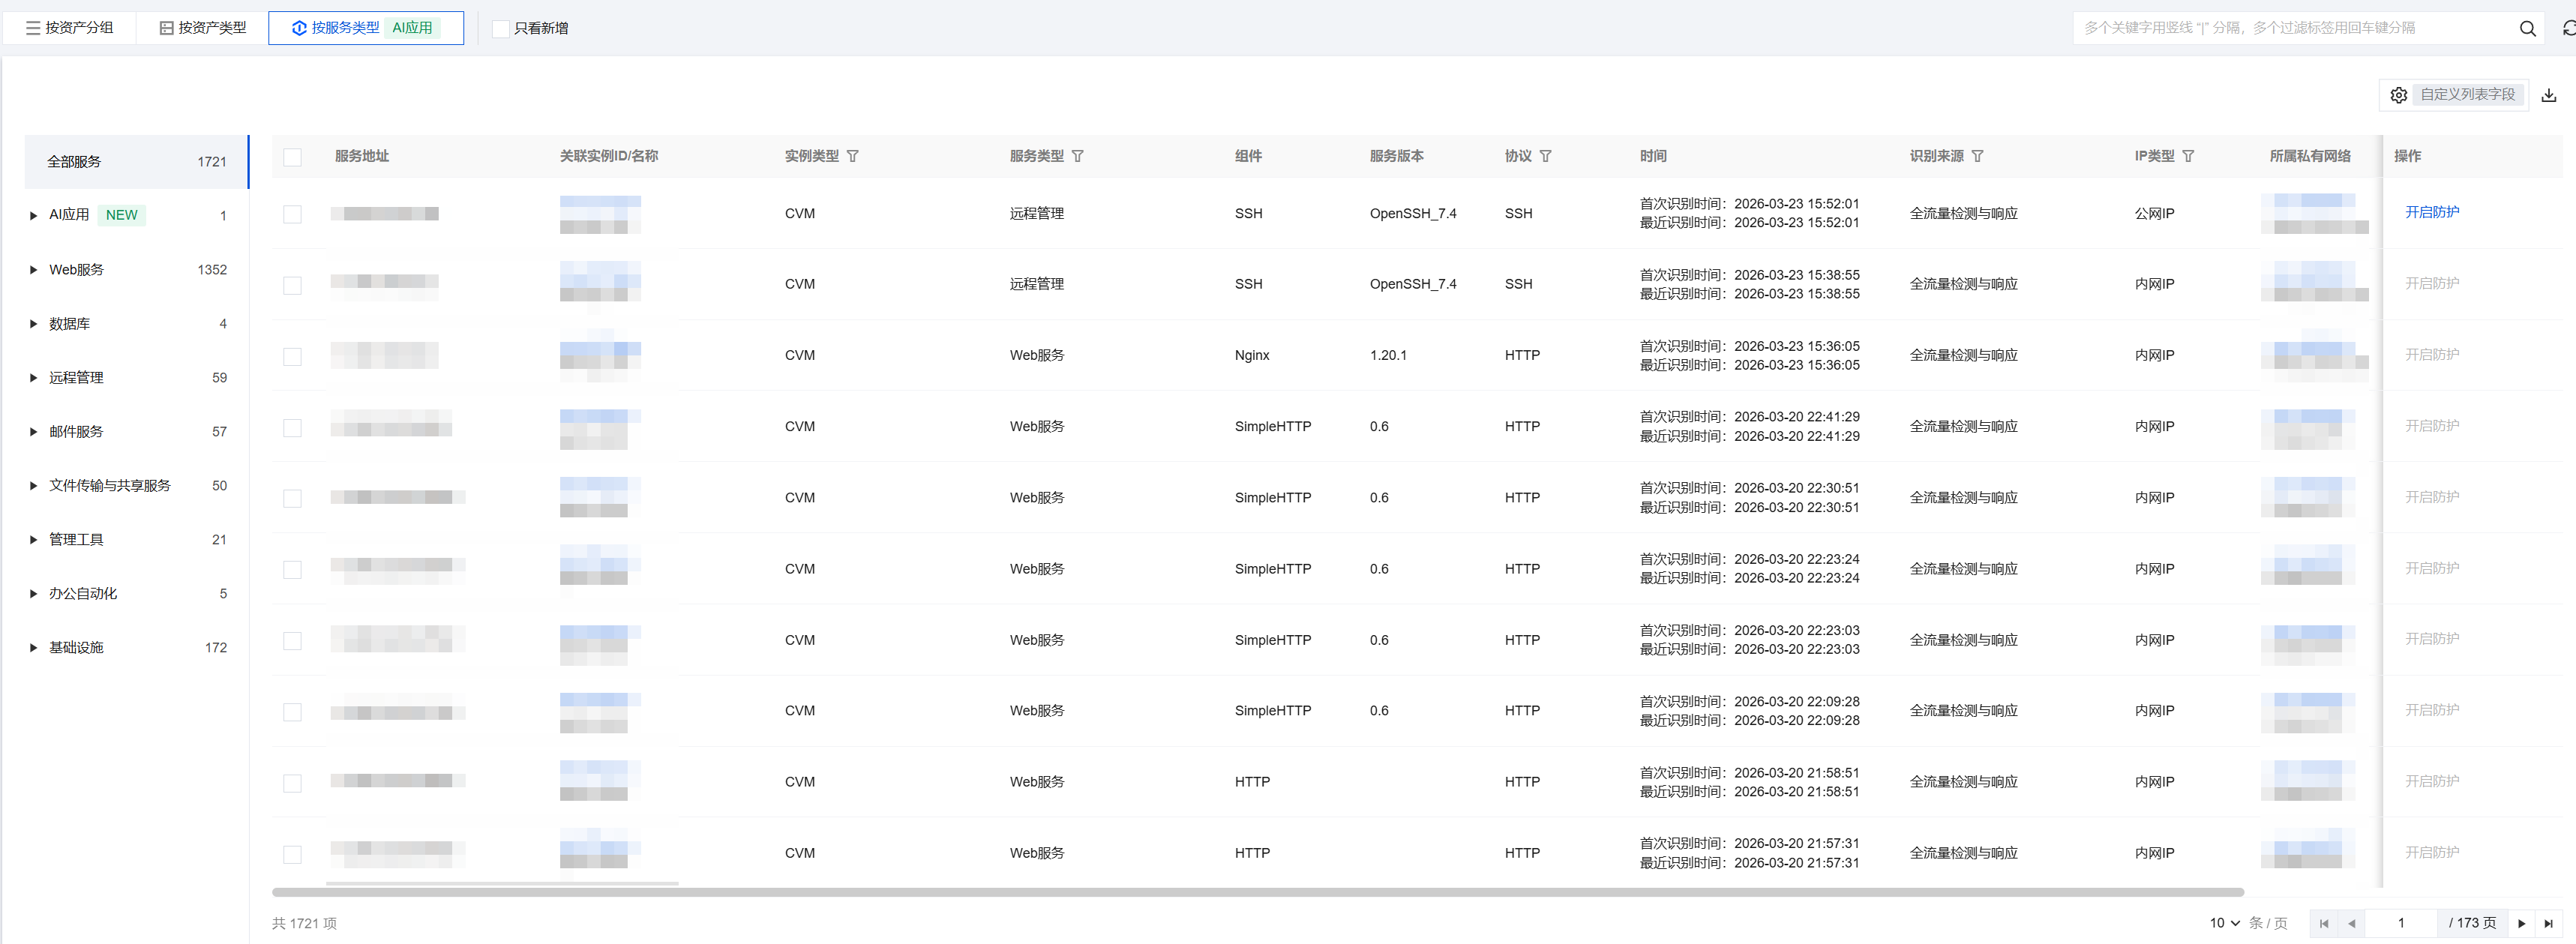Click 开启防护 link in first row

[2431, 212]
